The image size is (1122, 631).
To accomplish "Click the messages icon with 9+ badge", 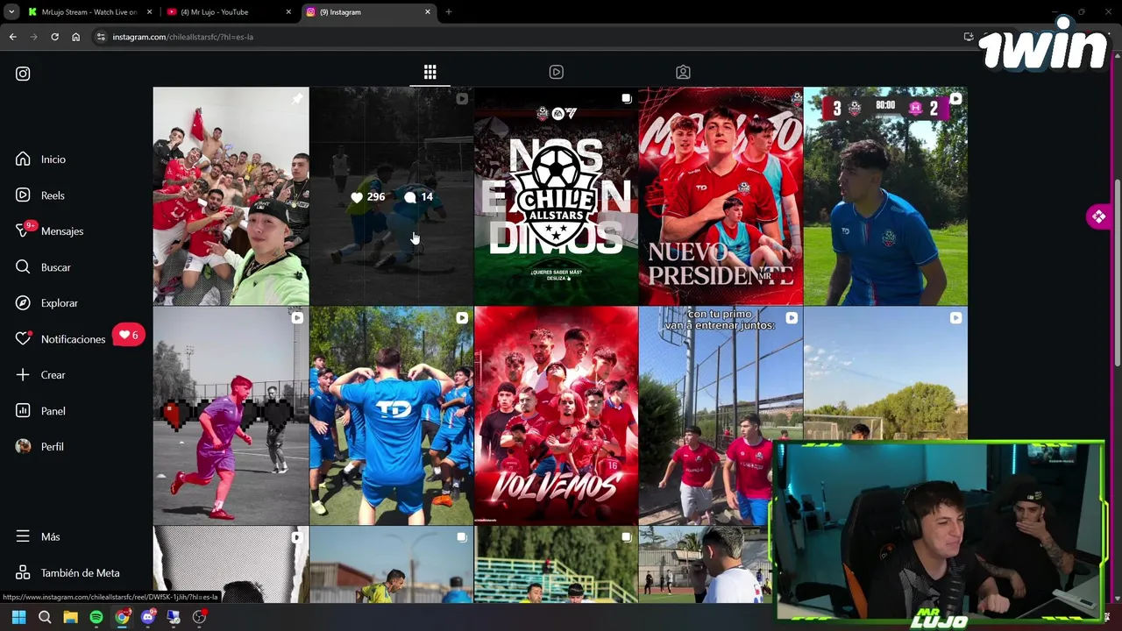I will click(23, 231).
